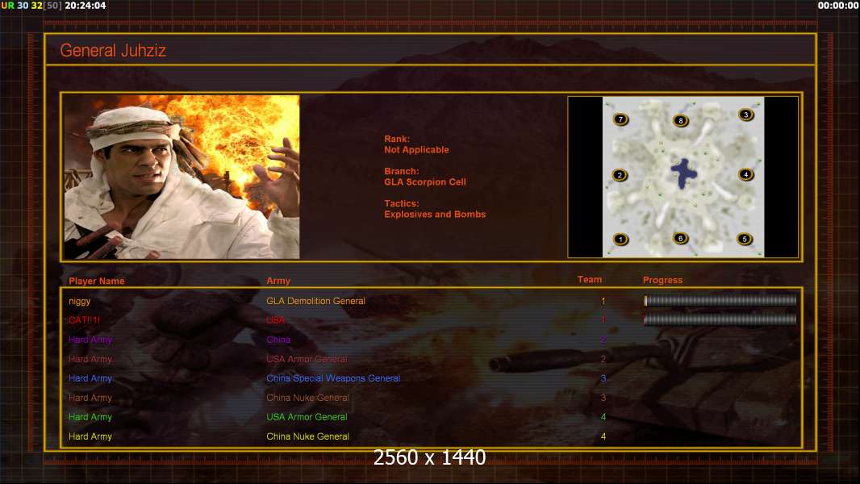Click niggy's loading progress bar
Image resolution: width=860 pixels, height=484 pixels.
720,300
